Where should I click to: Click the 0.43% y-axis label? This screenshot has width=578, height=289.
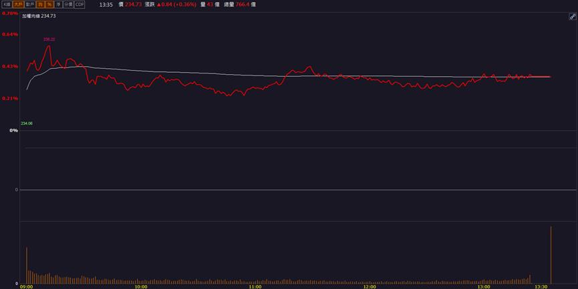pyautogui.click(x=10, y=66)
